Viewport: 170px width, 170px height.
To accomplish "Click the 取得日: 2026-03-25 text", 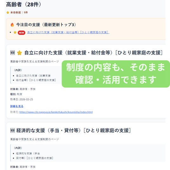I will (22, 99).
